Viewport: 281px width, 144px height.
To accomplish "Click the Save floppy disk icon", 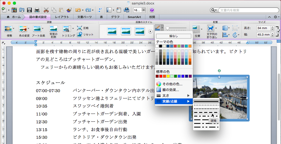I will click(29, 10).
